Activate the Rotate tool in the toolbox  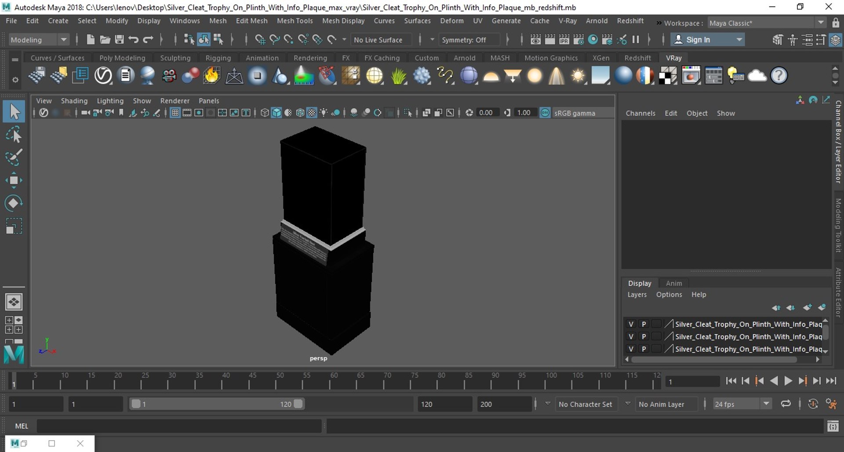coord(14,203)
